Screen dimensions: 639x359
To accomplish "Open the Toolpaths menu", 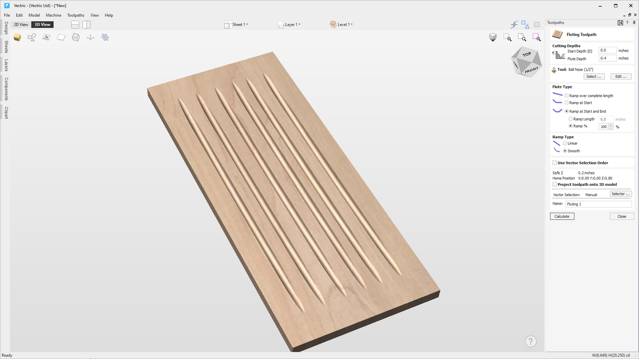I will click(x=75, y=15).
